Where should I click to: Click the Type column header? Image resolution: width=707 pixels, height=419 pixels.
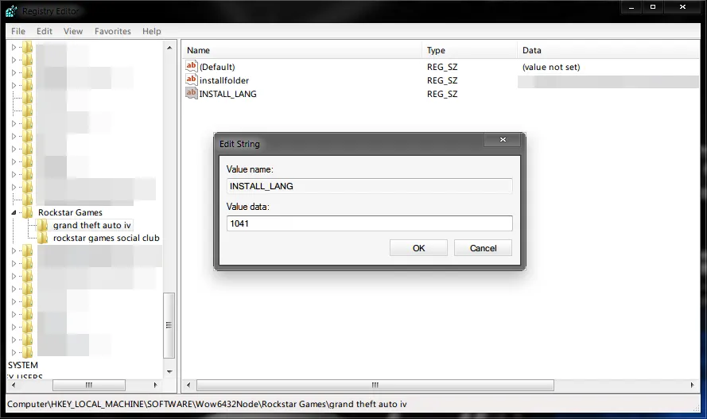pyautogui.click(x=436, y=50)
